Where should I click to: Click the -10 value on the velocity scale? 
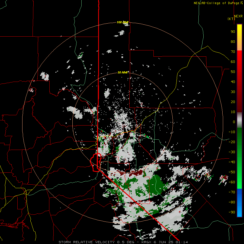[232, 132]
